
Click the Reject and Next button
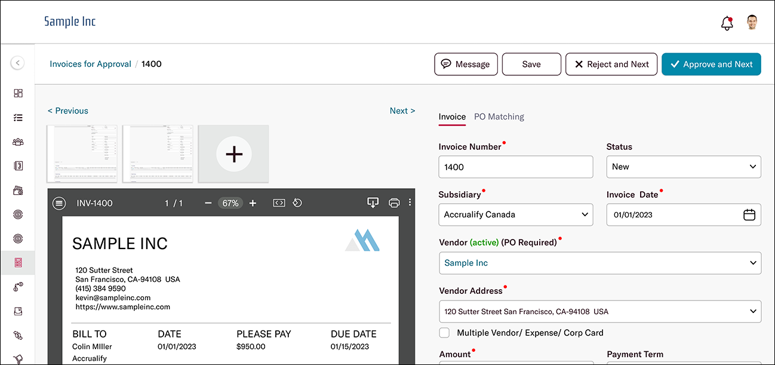pyautogui.click(x=611, y=65)
